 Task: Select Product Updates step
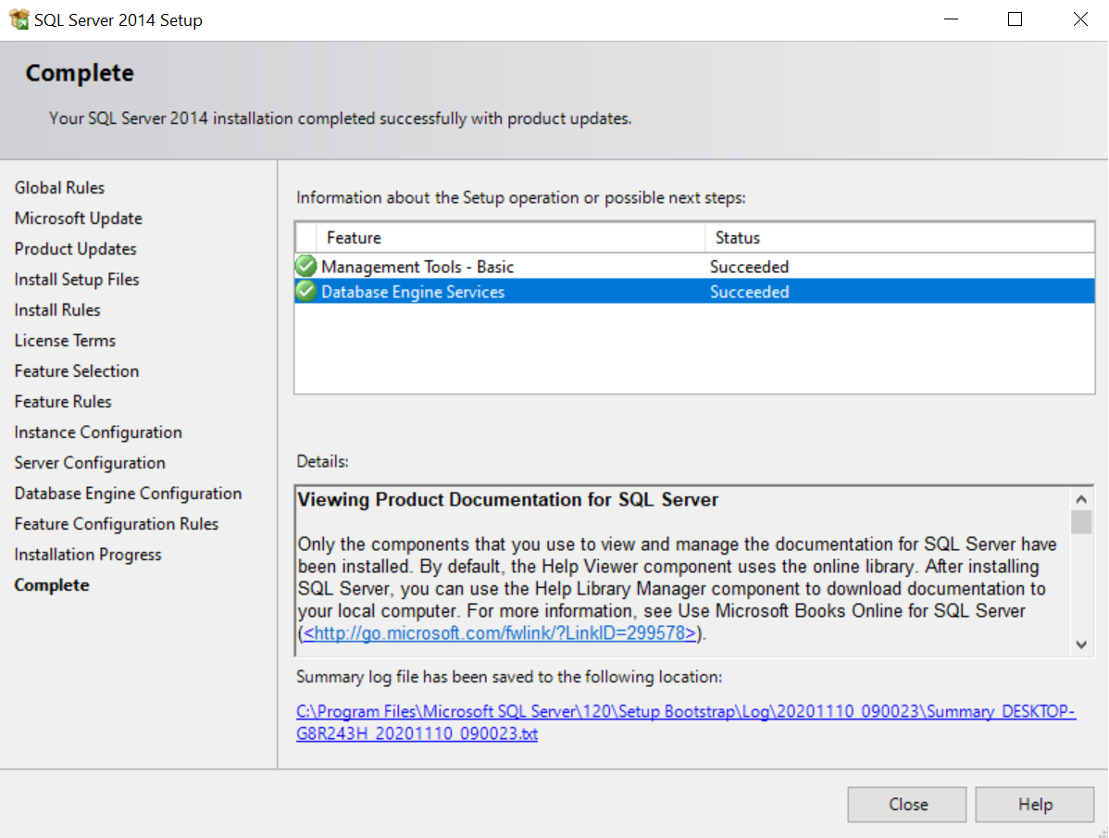(x=76, y=249)
